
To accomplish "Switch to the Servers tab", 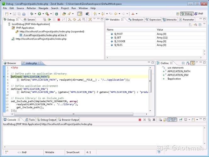I will [29, 20].
